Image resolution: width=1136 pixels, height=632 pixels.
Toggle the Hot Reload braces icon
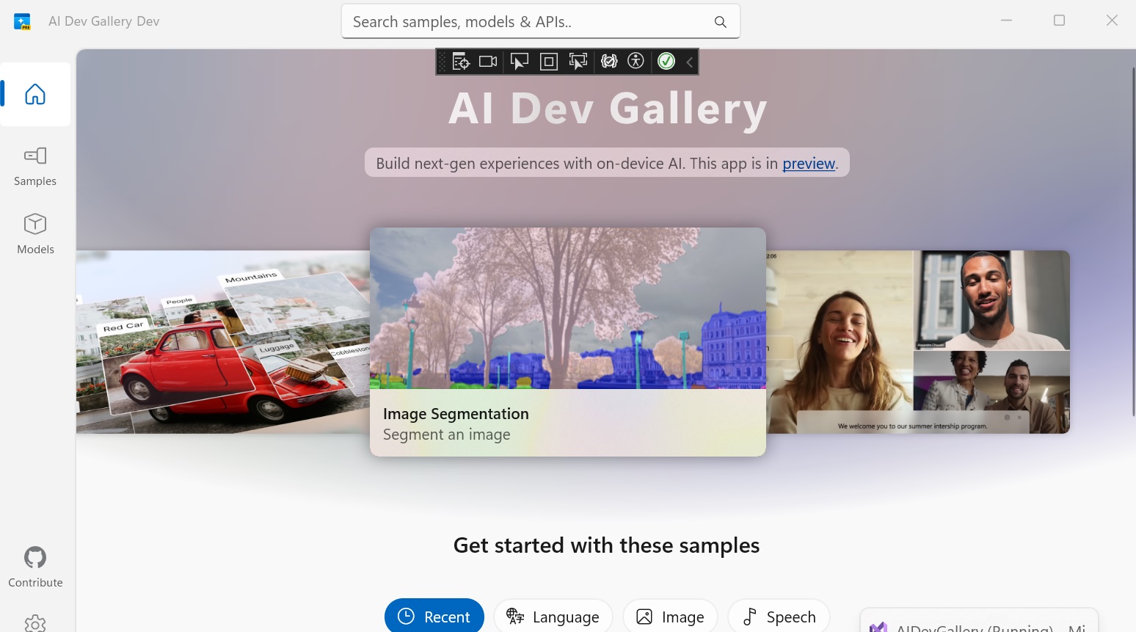[608, 62]
